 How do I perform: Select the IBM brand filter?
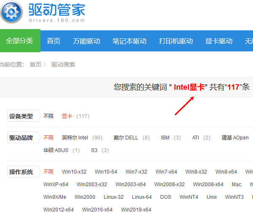(166, 138)
